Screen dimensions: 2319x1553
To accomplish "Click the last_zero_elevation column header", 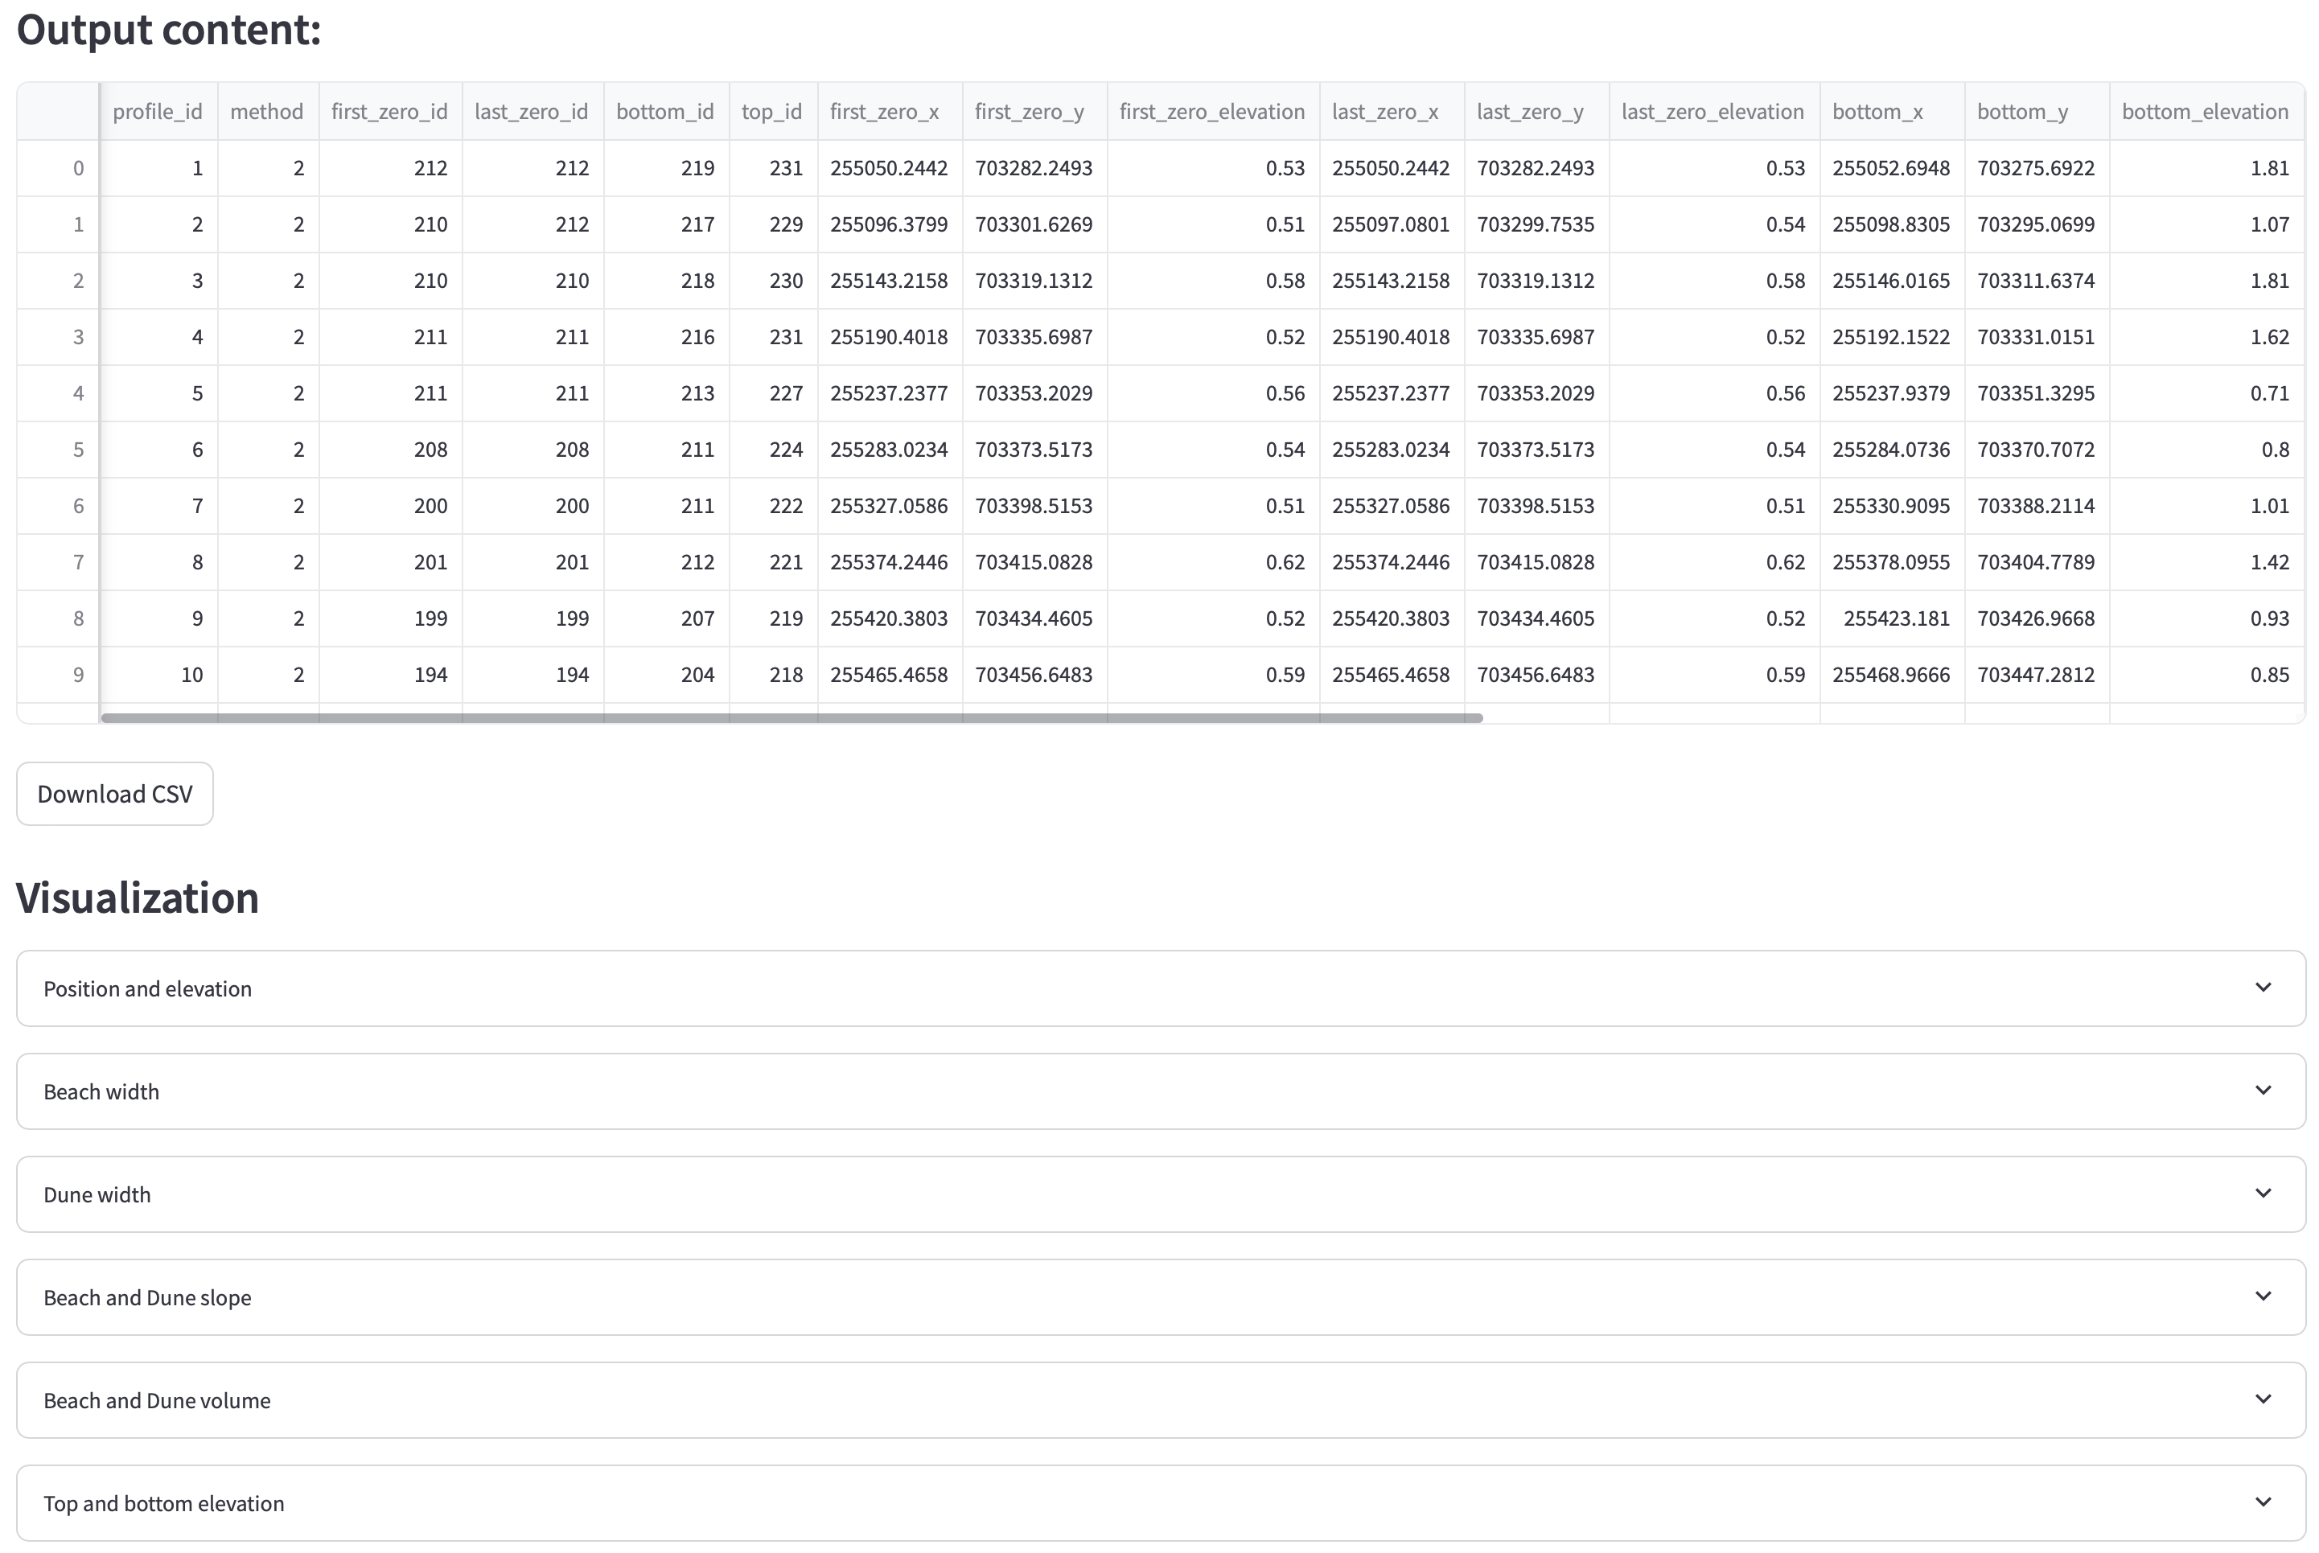I will point(1715,112).
